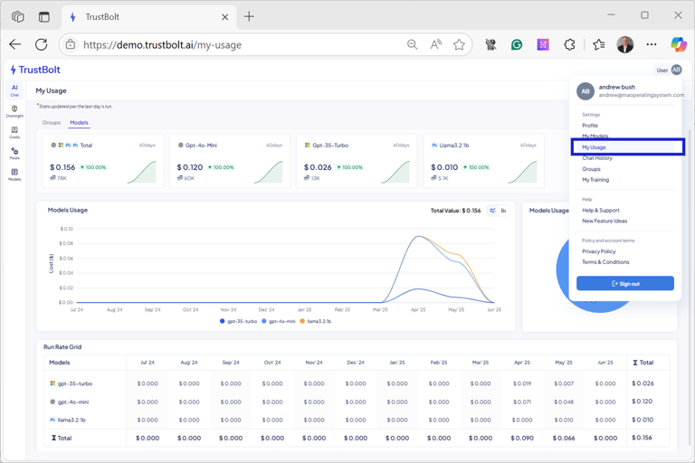Click the Total usage card
The width and height of the screenshot is (695, 463).
click(x=103, y=161)
